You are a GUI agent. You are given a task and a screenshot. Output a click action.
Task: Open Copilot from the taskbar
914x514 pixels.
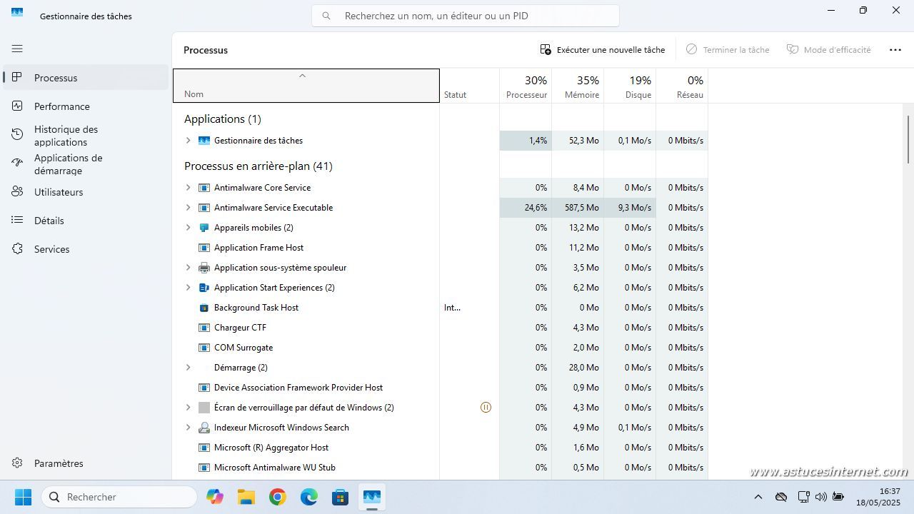click(x=215, y=497)
